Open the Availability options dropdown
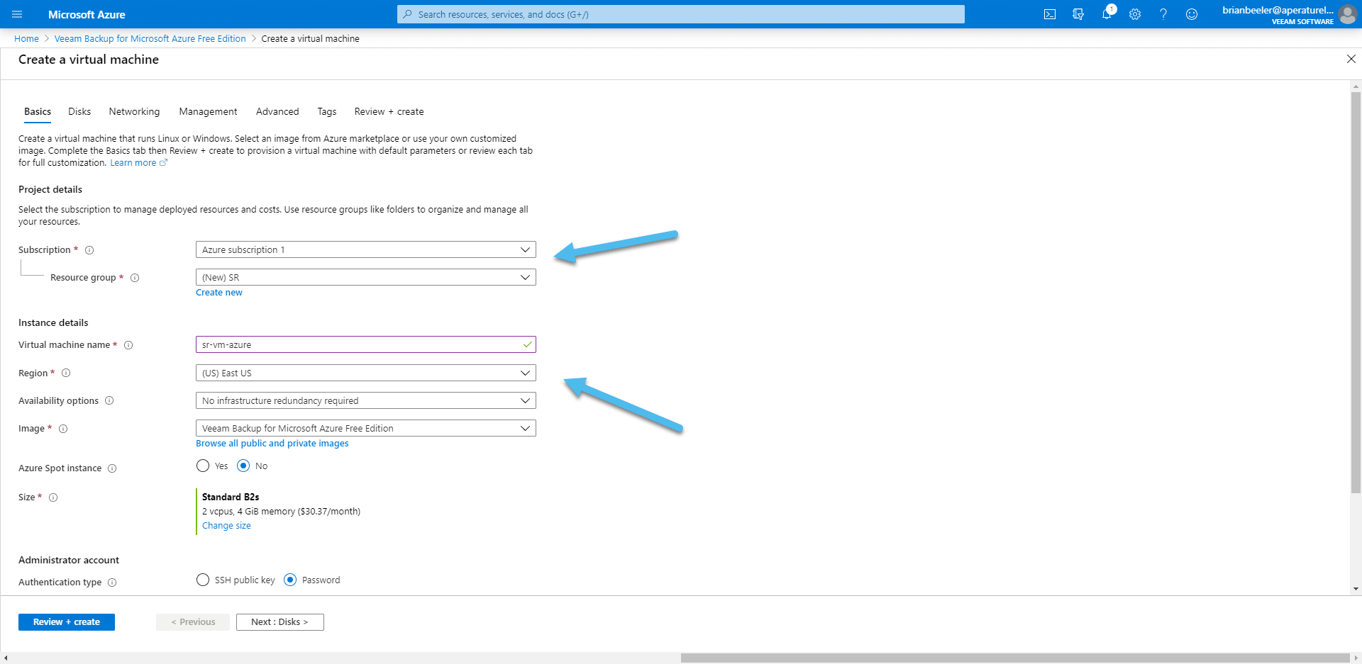Screen dimensions: 1362x664 [365, 400]
